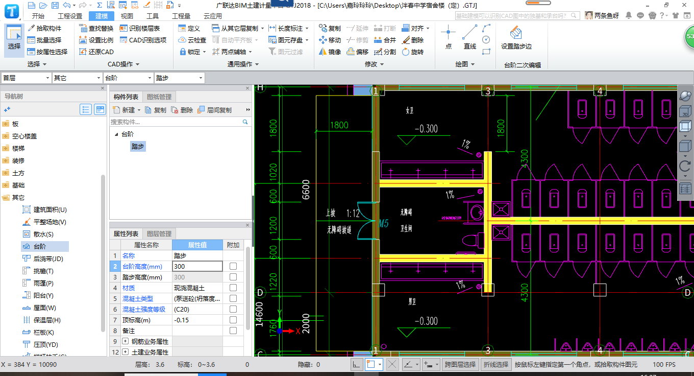Click 设置踏步边 set step edge
Screen dimensions: 694x376
(x=516, y=37)
